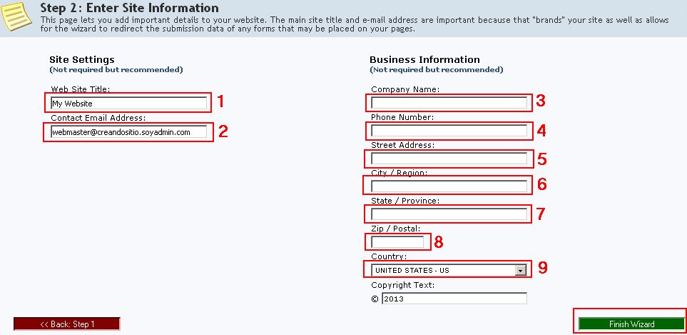This screenshot has width=687, height=335.
Task: Click the yellow notepad icon in header
Action: [16, 16]
